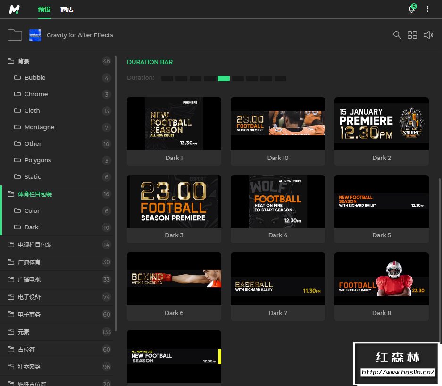Toggle the sound speaker icon
Screen dimensions: 442x386
click(428, 35)
